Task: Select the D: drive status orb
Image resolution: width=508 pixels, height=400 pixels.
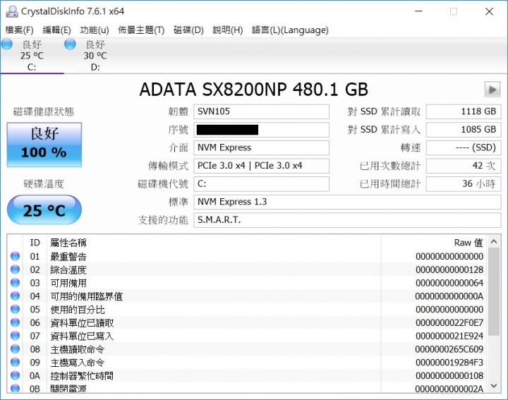Action: pyautogui.click(x=71, y=45)
